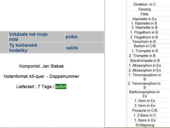Select 'Bariton in C/B' in the list

144,46
